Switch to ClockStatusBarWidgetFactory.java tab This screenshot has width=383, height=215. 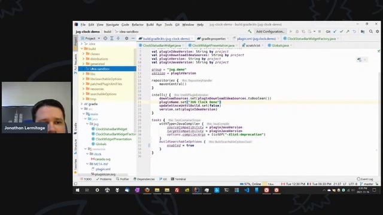coord(311,39)
